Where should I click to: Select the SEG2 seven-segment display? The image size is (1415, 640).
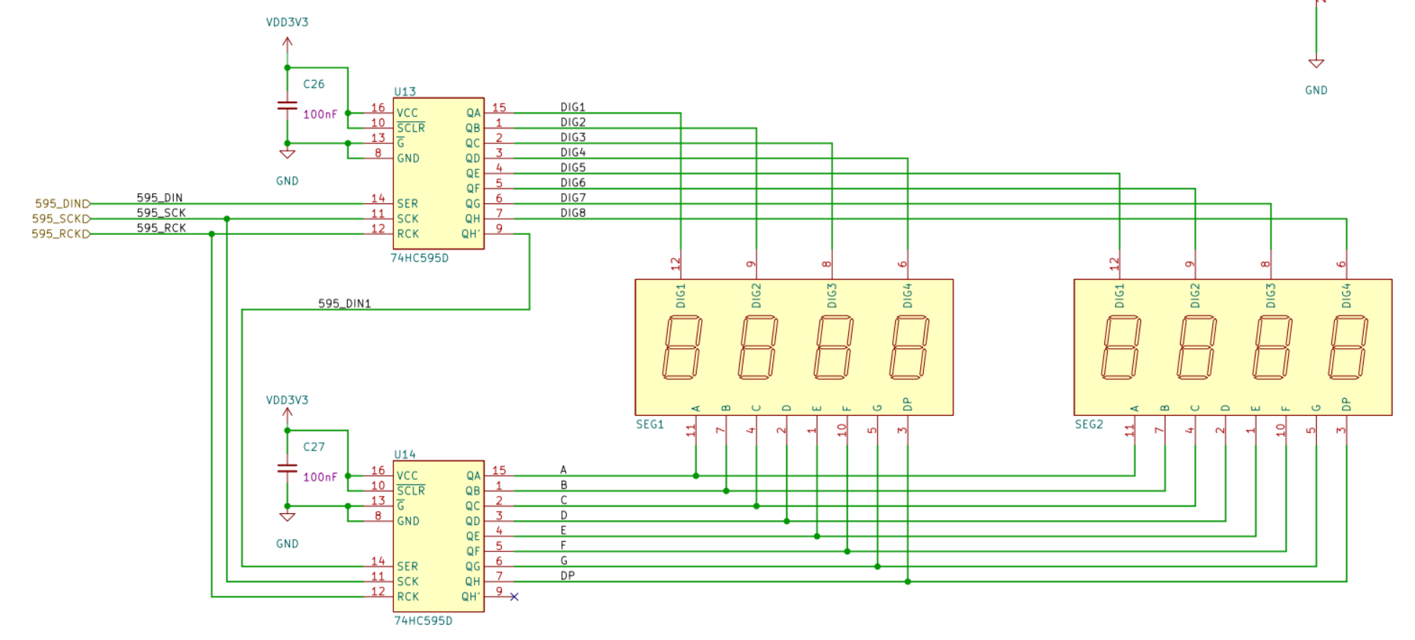(x=1232, y=347)
